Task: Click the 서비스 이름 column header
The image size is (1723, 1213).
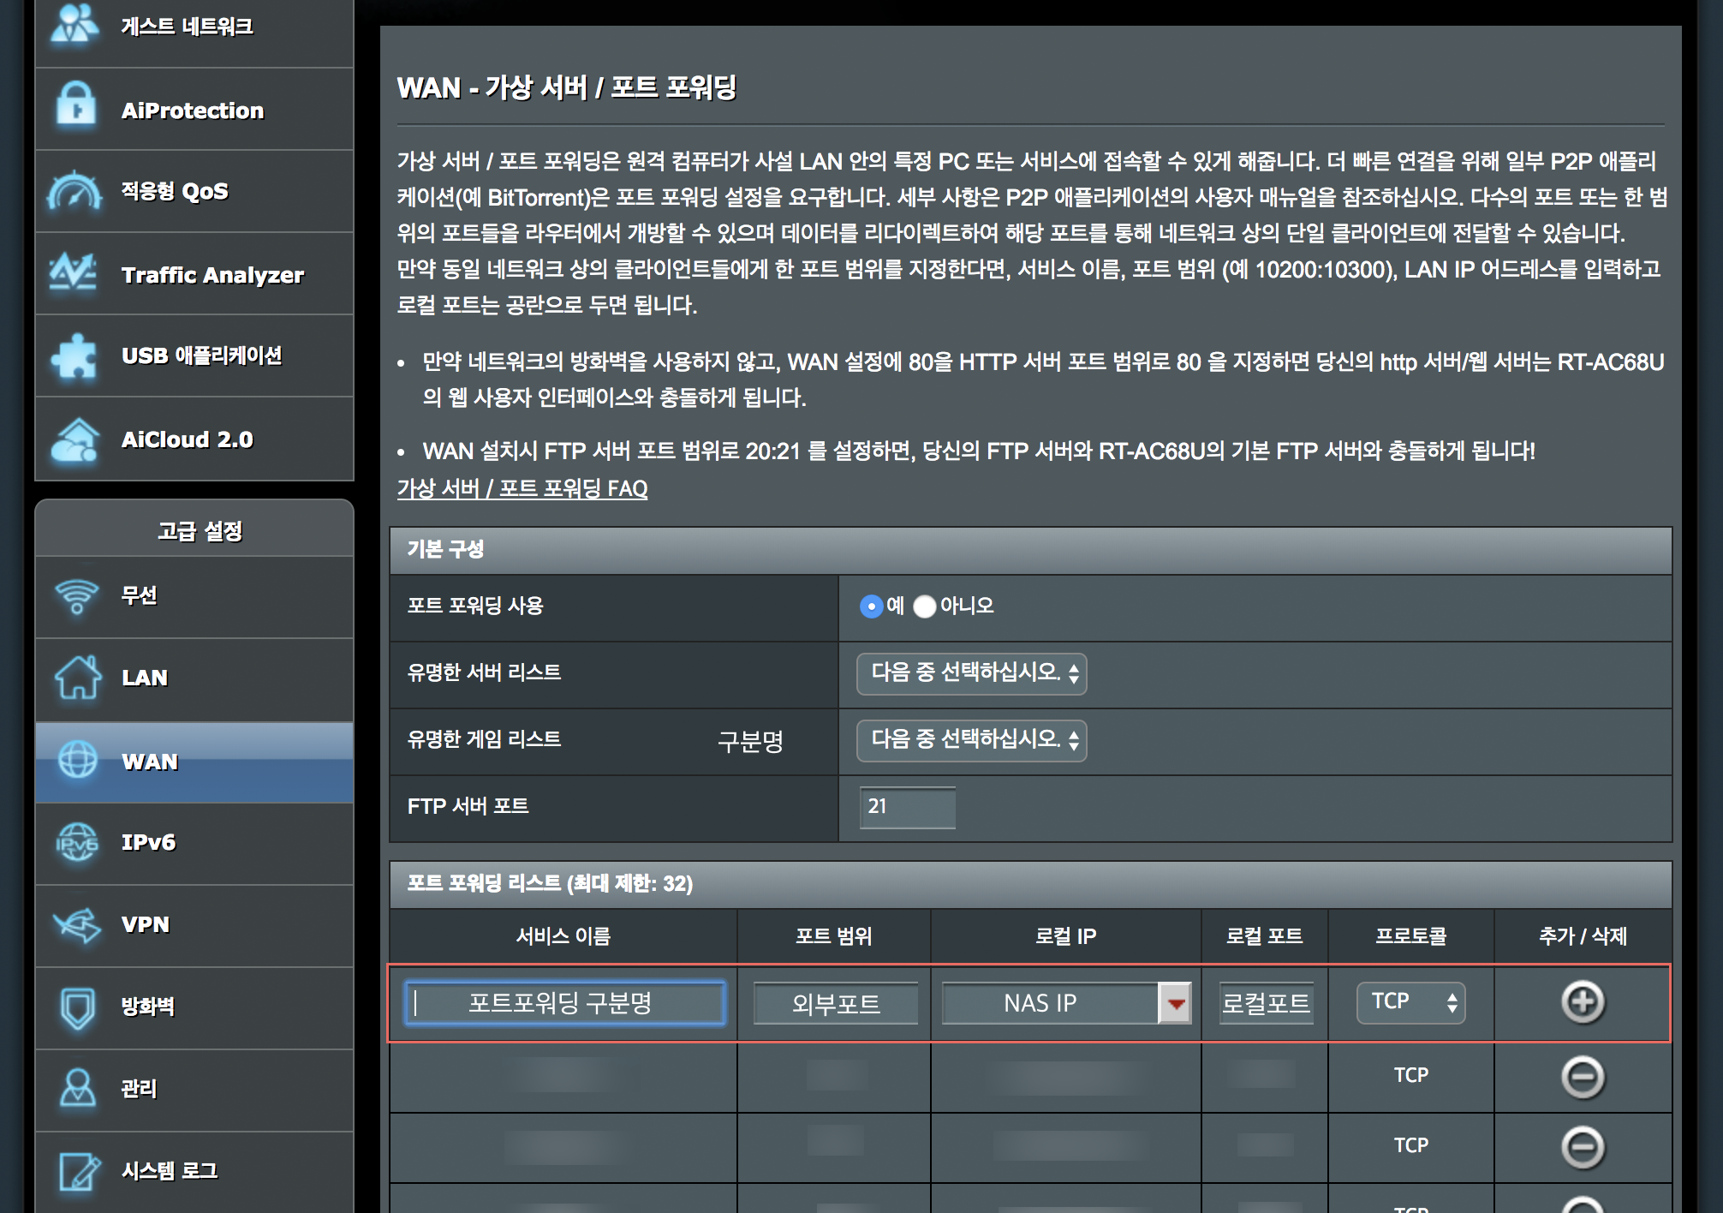Action: [x=563, y=936]
